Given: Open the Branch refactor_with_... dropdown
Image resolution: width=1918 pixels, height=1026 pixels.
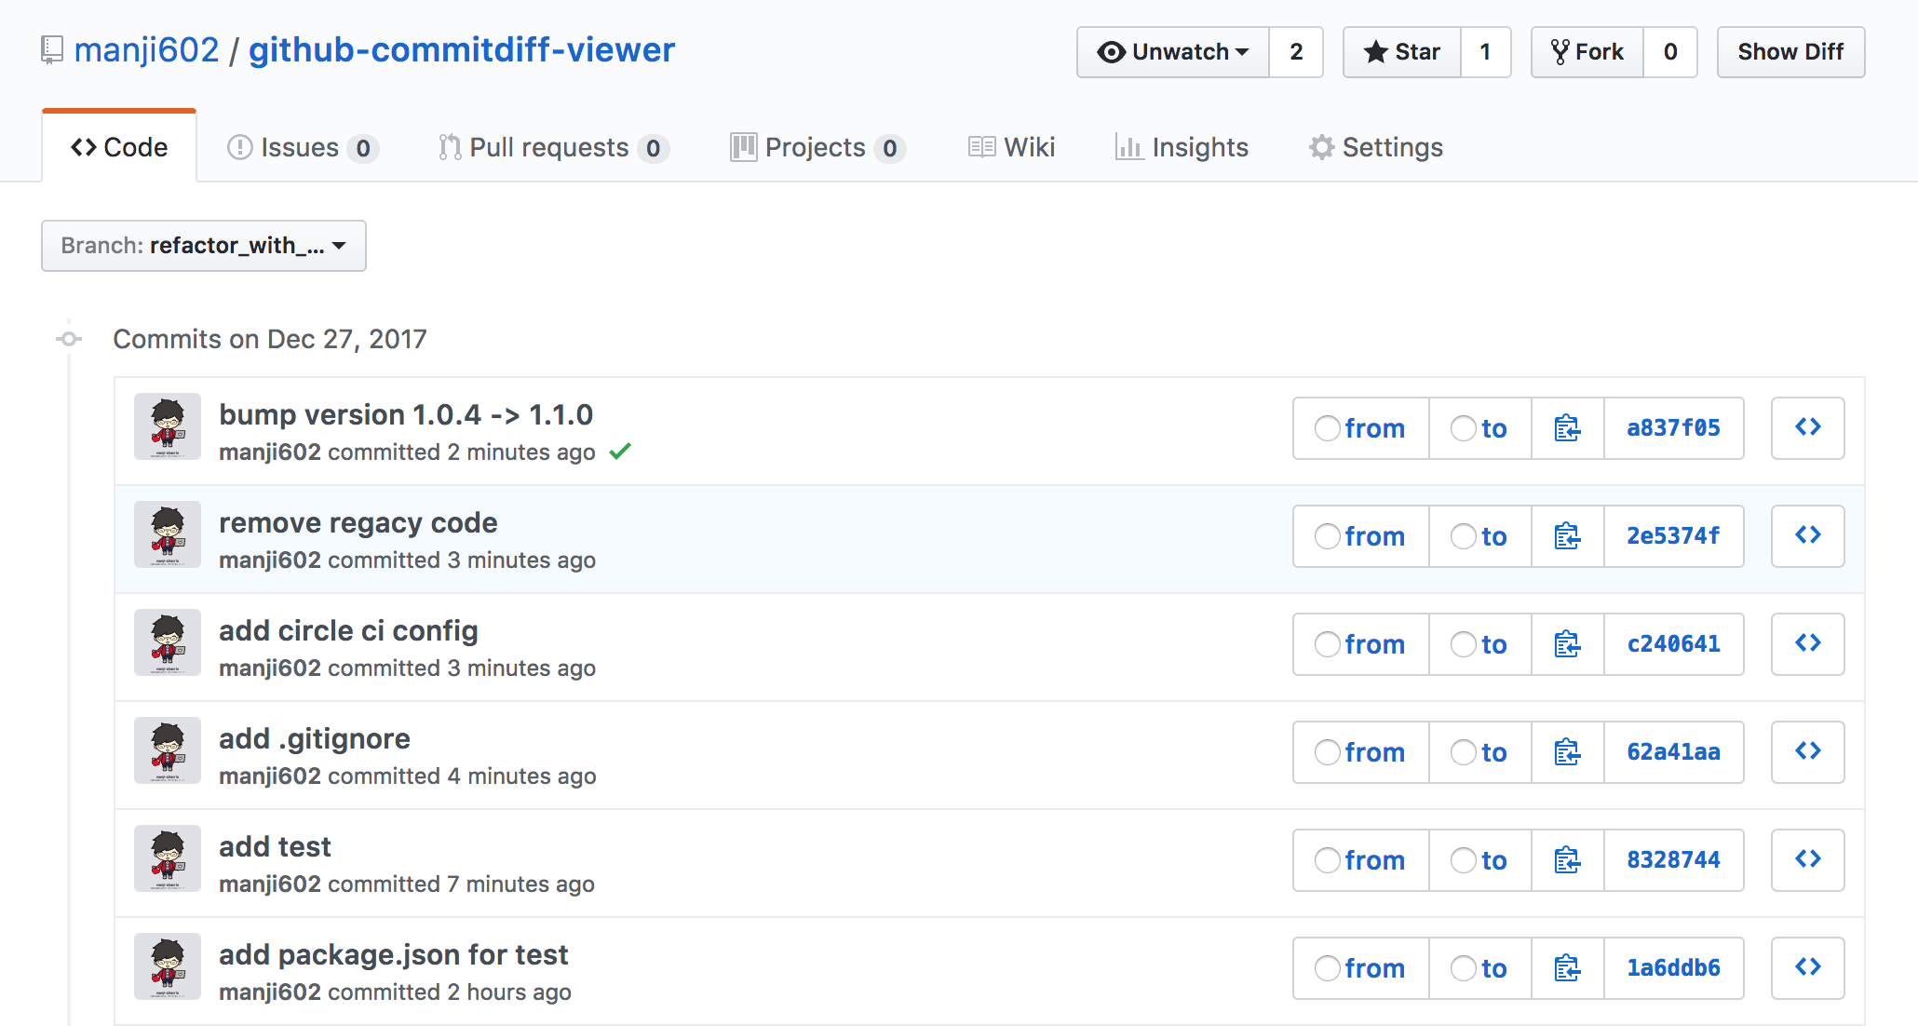Looking at the screenshot, I should (x=204, y=246).
